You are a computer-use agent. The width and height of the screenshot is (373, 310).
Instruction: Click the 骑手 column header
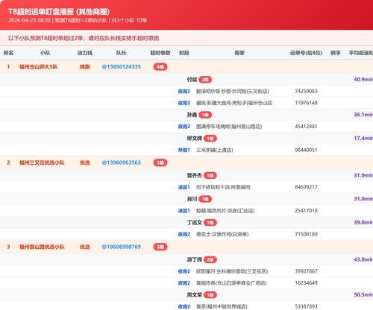(x=336, y=53)
